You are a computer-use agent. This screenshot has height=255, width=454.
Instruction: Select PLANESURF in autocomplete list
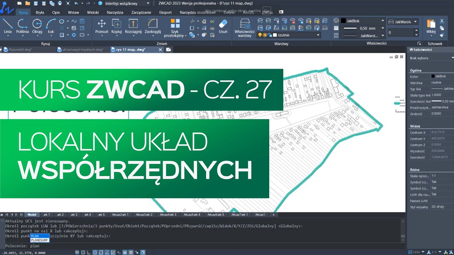click(x=39, y=240)
